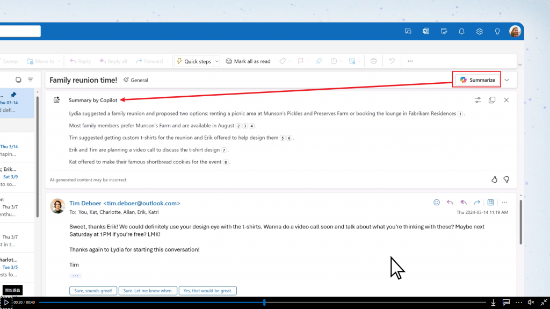This screenshot has height=309, width=550.
Task: Expand the Quick steps dropdown arrow
Action: coord(217,61)
